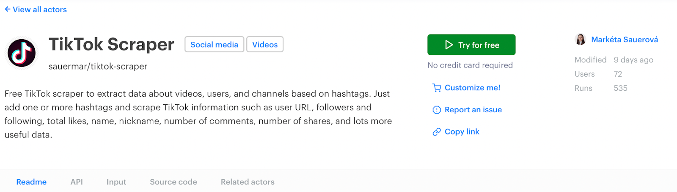Screen dimensions: 677x192
Task: Select the Input tab
Action: 116,182
